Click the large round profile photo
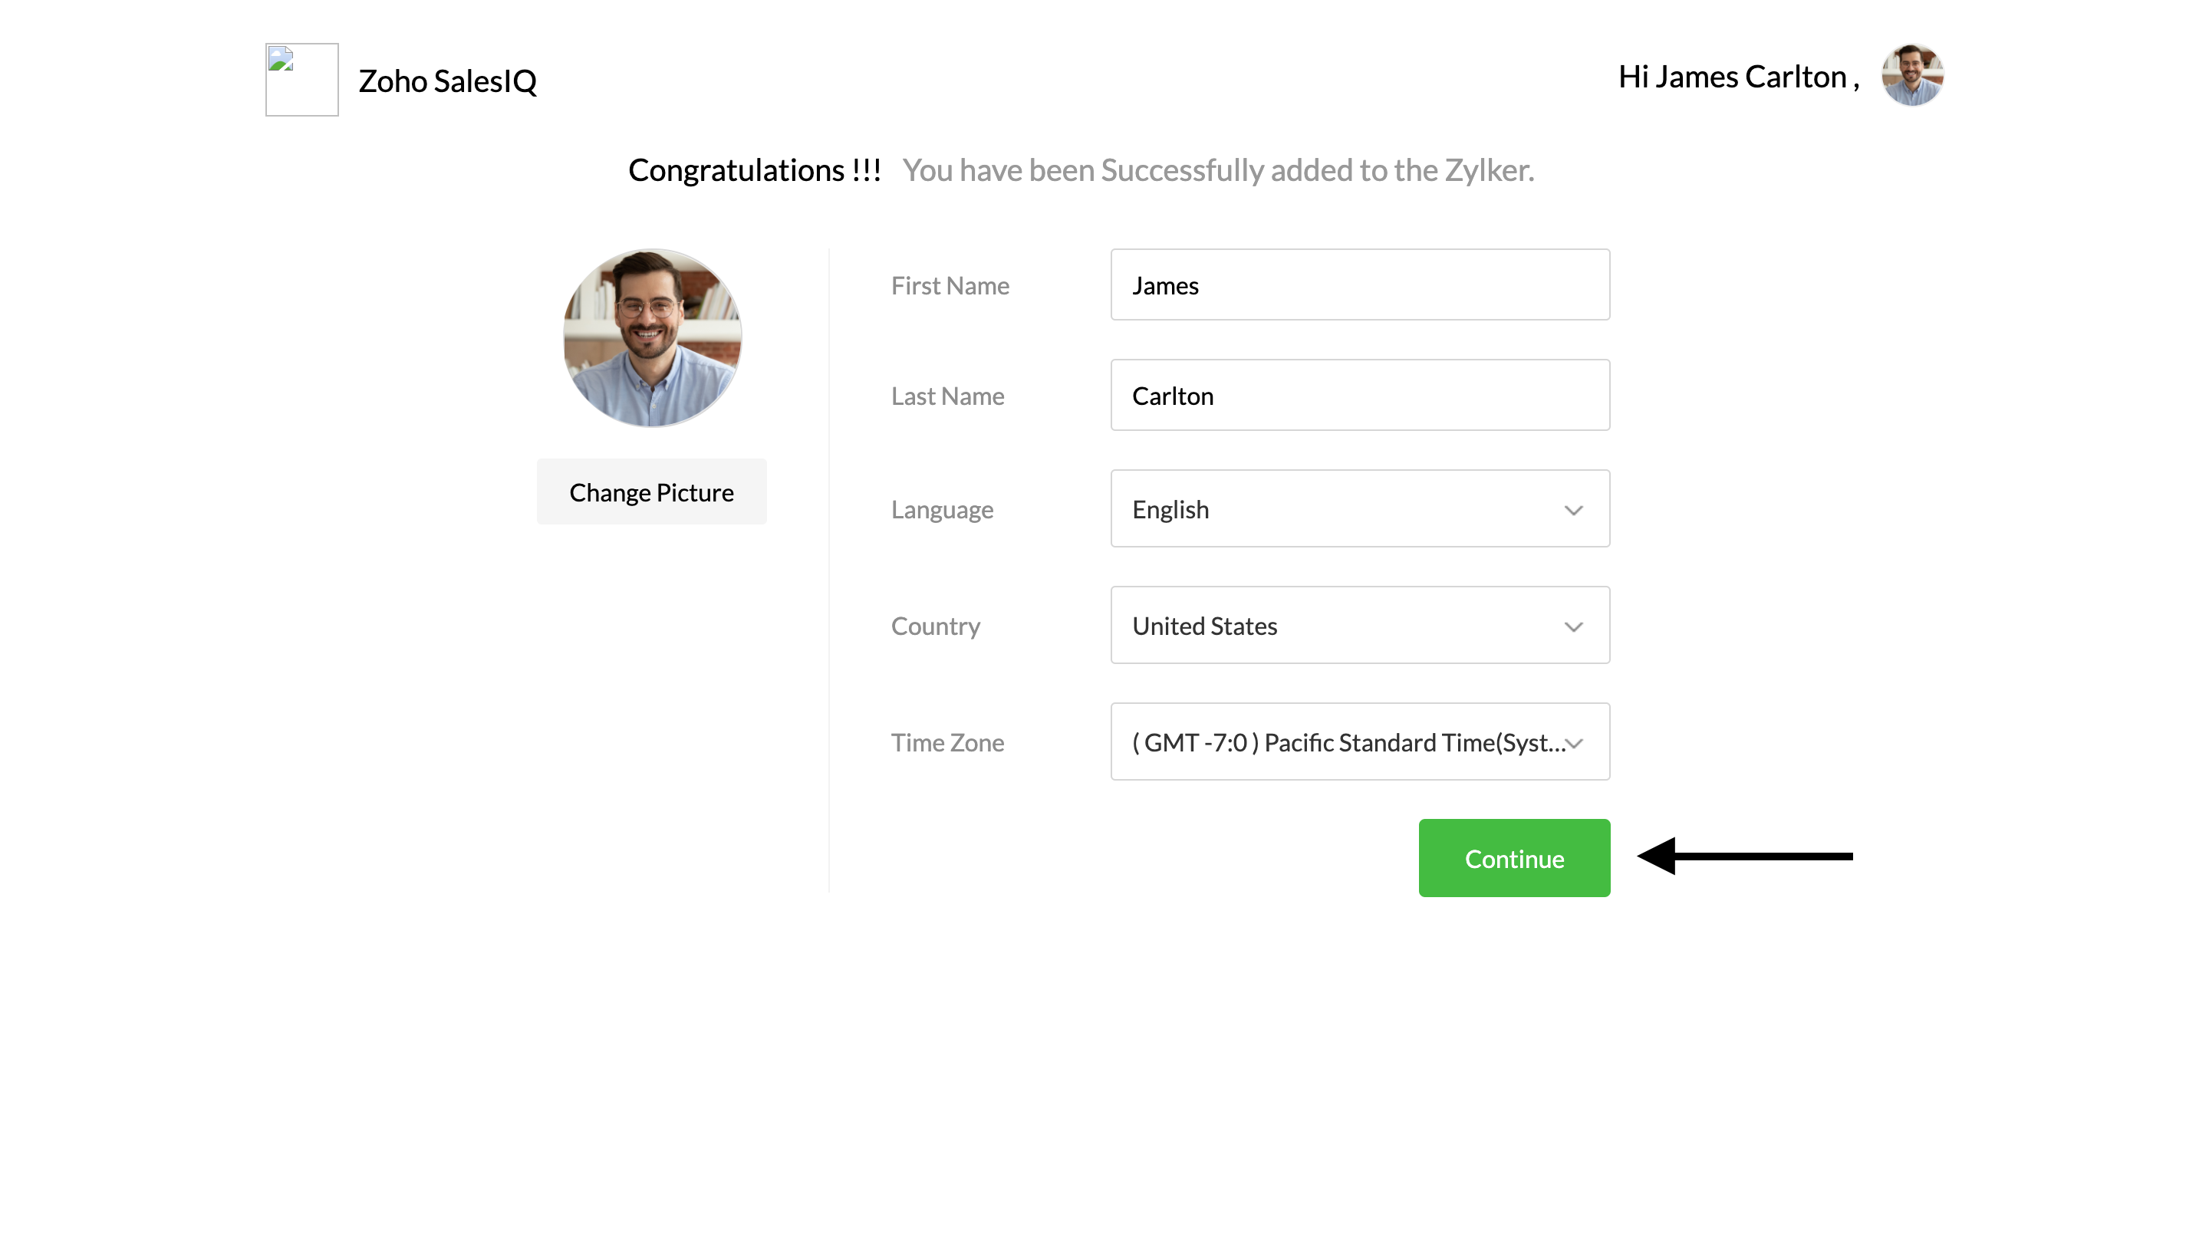Screen dimensions: 2209x1256 (x=651, y=337)
